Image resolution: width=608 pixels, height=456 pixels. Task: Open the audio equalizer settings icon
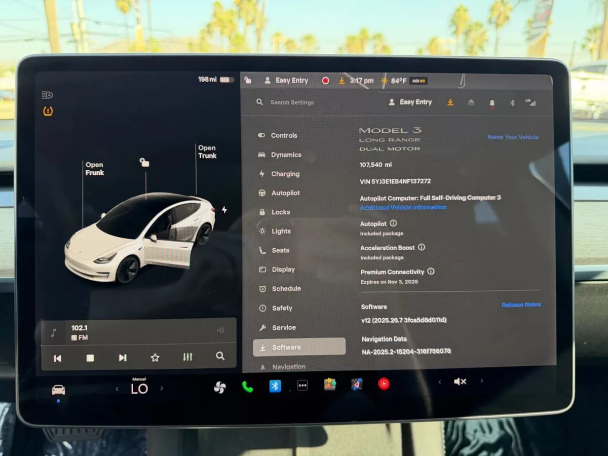coord(187,357)
